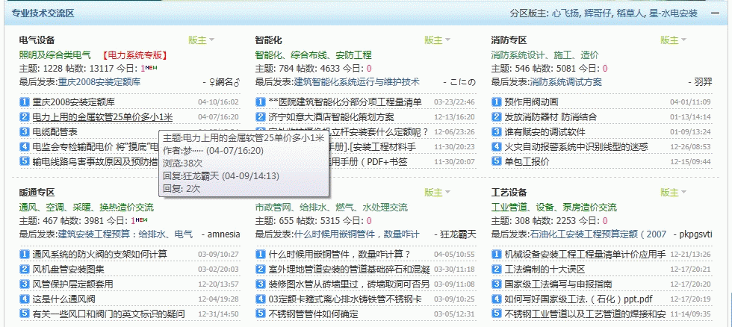This screenshot has height=327, width=732.
Task: Click number 5 icon beside 不锈钢管管件如何确定
Action: tap(261, 314)
